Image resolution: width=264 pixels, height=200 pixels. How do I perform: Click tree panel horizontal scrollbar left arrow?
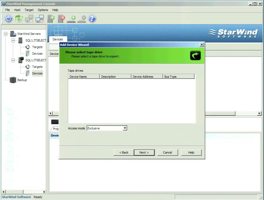coord(3,192)
